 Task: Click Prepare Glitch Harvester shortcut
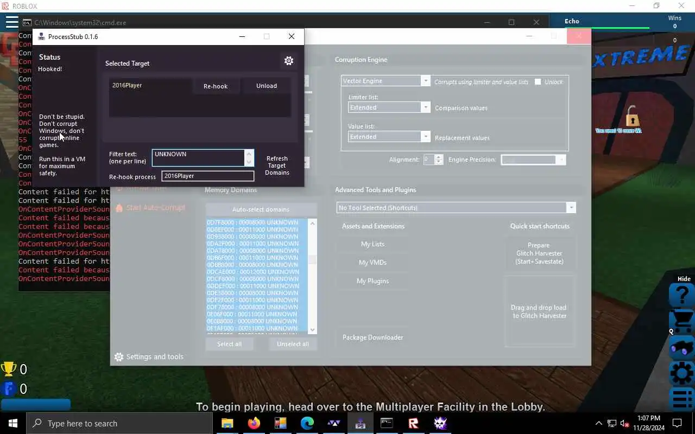pos(539,253)
